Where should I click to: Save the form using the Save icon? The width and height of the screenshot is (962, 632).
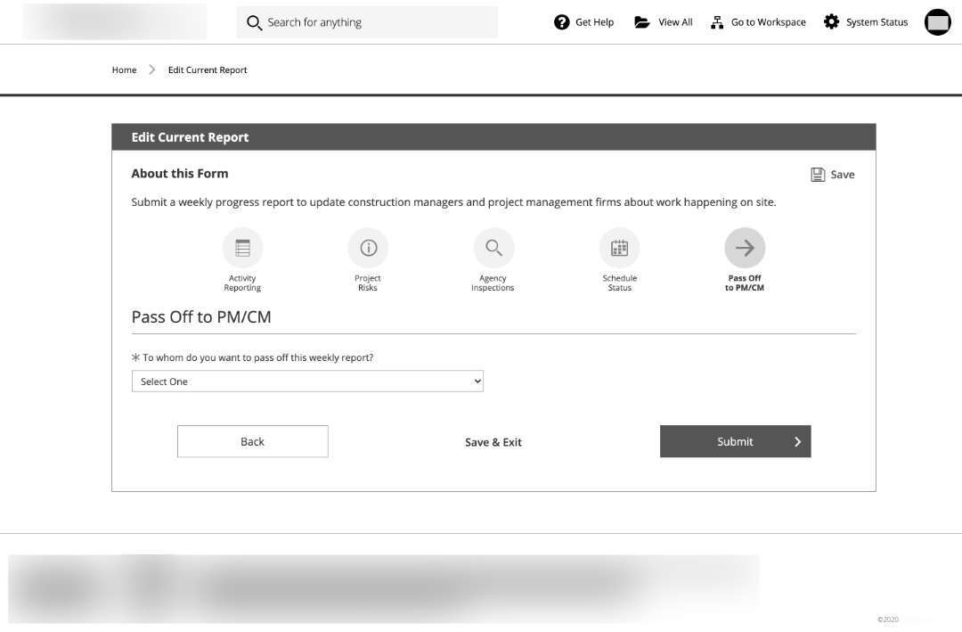pyautogui.click(x=819, y=174)
